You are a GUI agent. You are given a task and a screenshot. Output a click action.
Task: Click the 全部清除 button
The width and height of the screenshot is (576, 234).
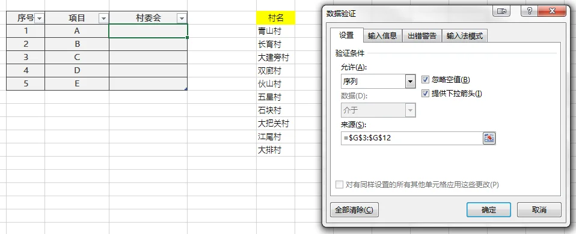(x=354, y=210)
